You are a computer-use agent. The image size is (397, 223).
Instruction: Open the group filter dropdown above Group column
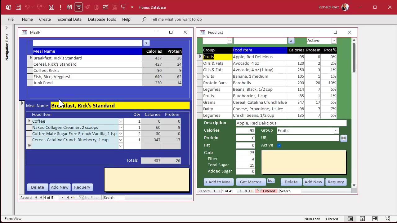pos(229,41)
